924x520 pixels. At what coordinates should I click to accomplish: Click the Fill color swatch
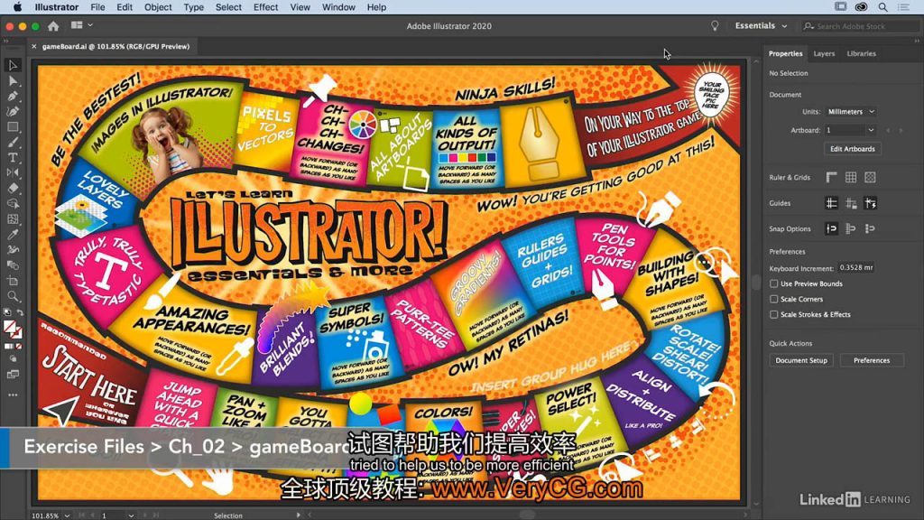point(9,326)
